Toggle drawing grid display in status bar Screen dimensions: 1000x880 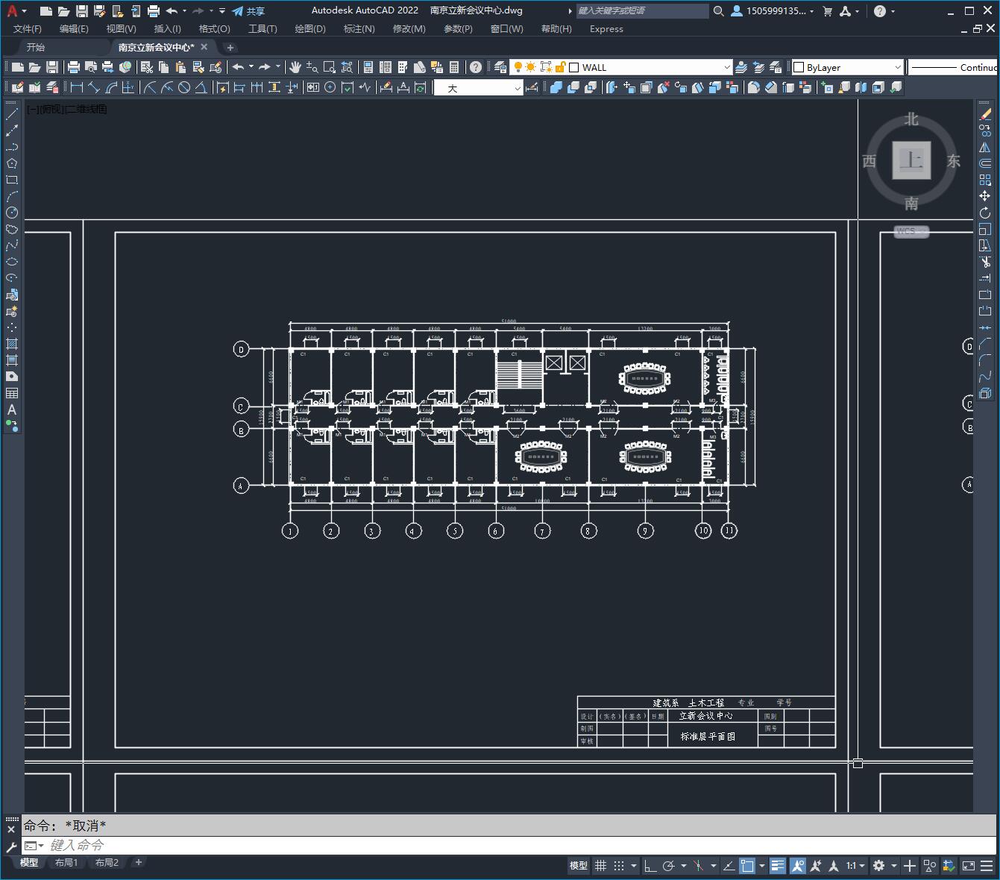click(601, 866)
